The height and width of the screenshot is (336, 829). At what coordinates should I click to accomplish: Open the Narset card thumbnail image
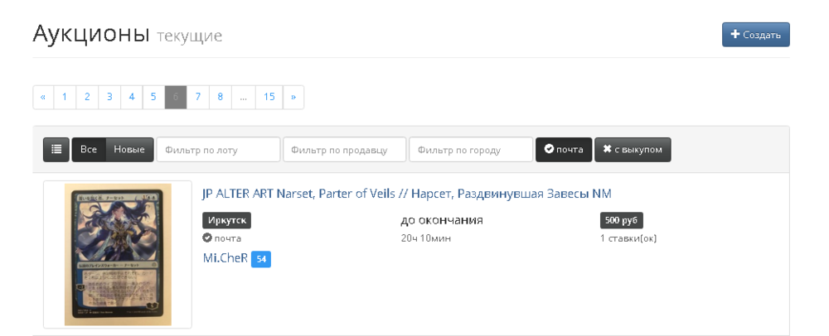pos(118,254)
